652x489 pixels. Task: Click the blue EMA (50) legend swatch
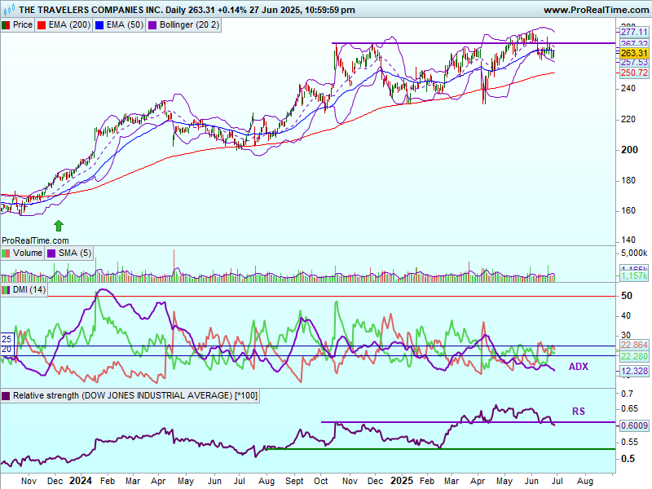100,25
